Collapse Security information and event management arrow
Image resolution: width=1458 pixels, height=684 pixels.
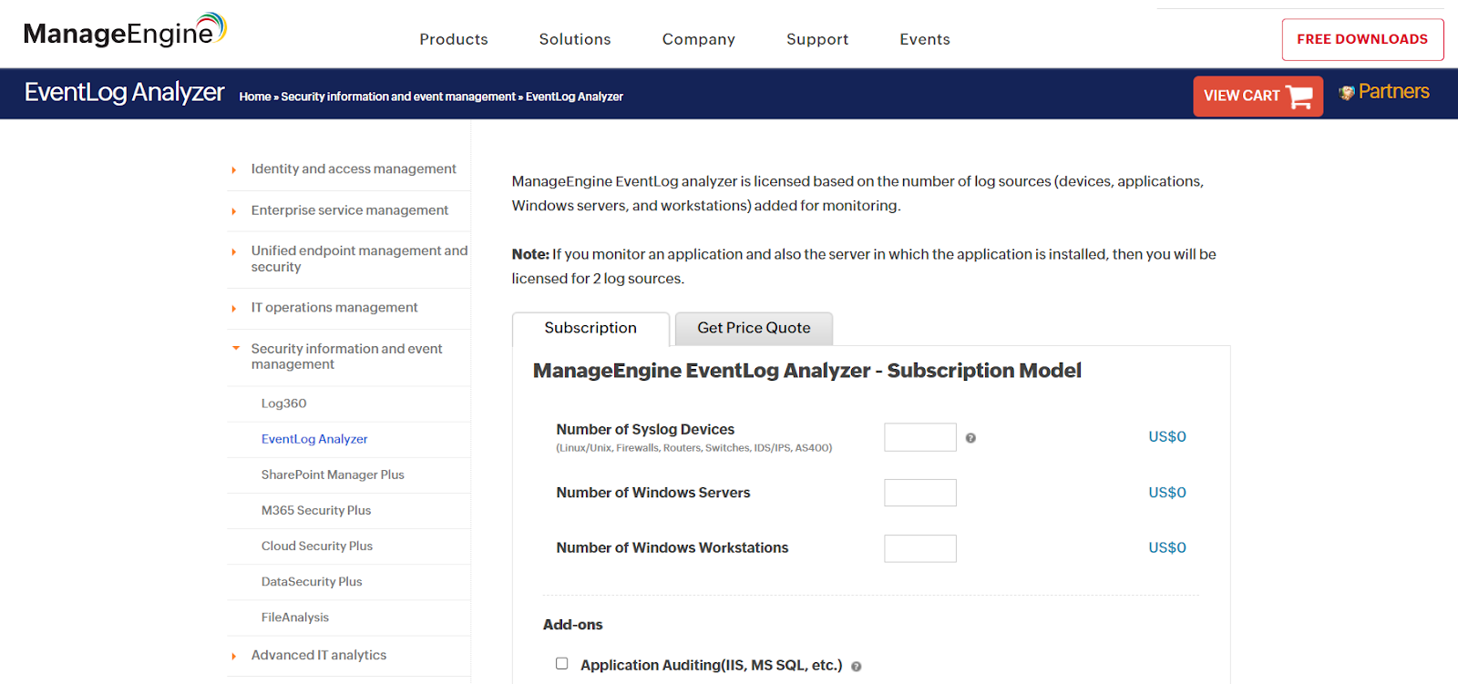(x=235, y=348)
